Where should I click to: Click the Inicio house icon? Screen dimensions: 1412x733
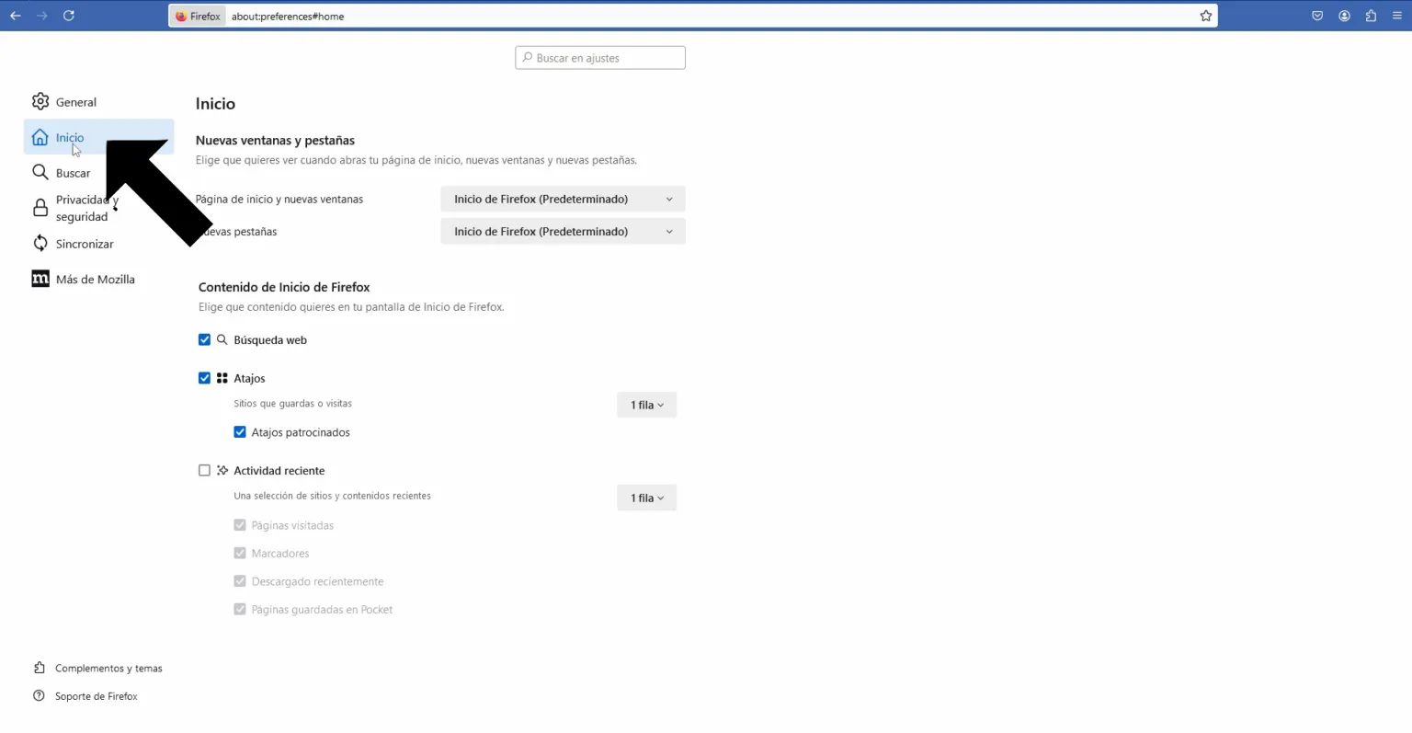[x=40, y=137]
